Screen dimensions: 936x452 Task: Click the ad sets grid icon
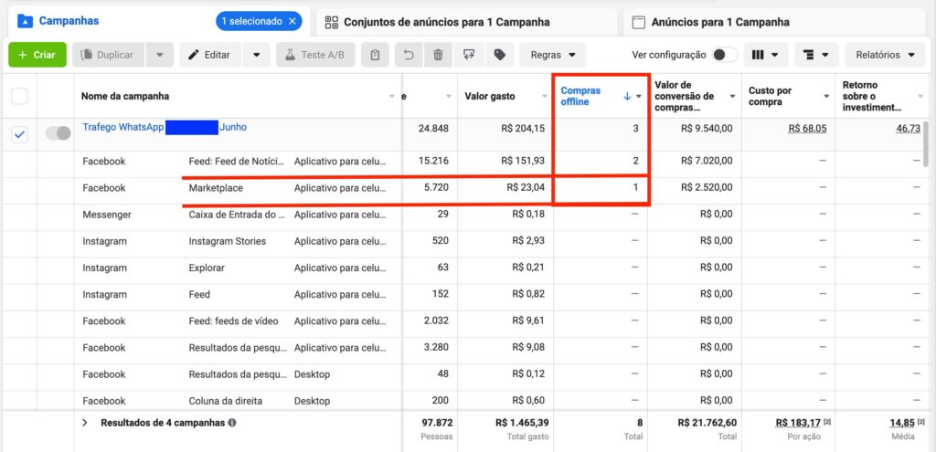coord(331,23)
